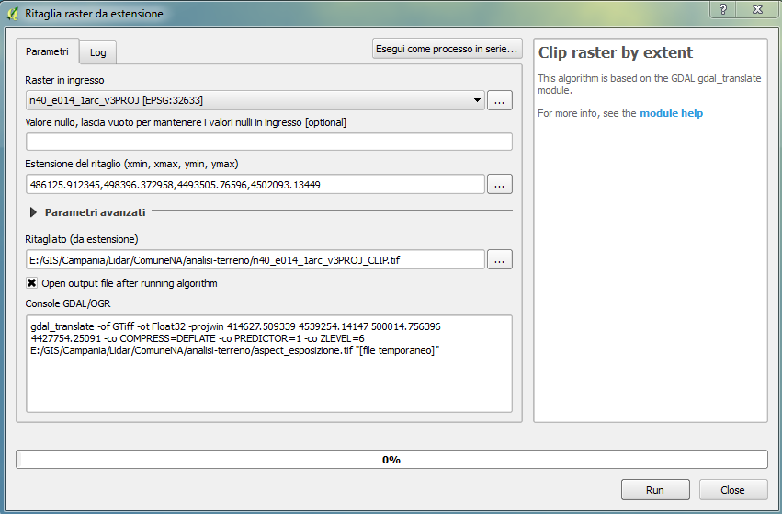
Task: Click the GDAL gdal_translate description text
Action: (x=650, y=84)
